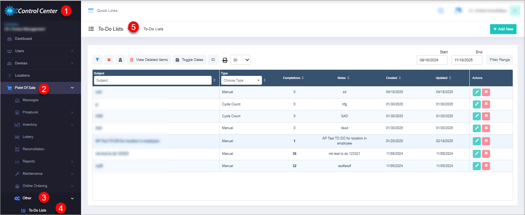The height and width of the screenshot is (215, 525).
Task: Open Dashboard from the sidebar
Action: coord(23,39)
